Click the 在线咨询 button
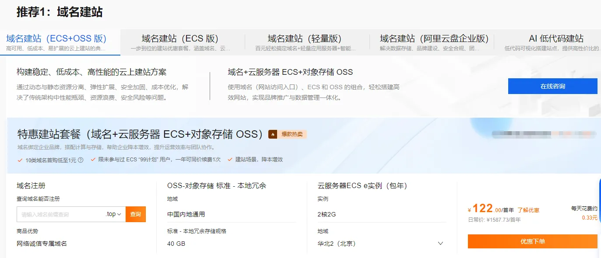The height and width of the screenshot is (258, 601). click(552, 86)
